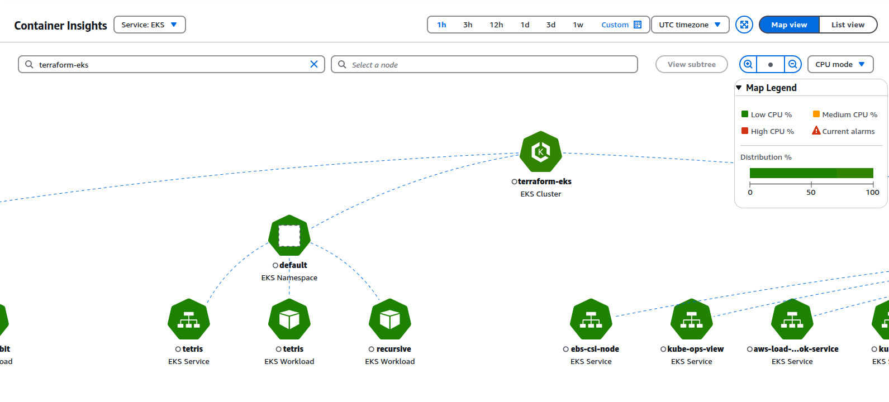Select the 3d time range
Image resolution: width=889 pixels, height=402 pixels.
551,25
